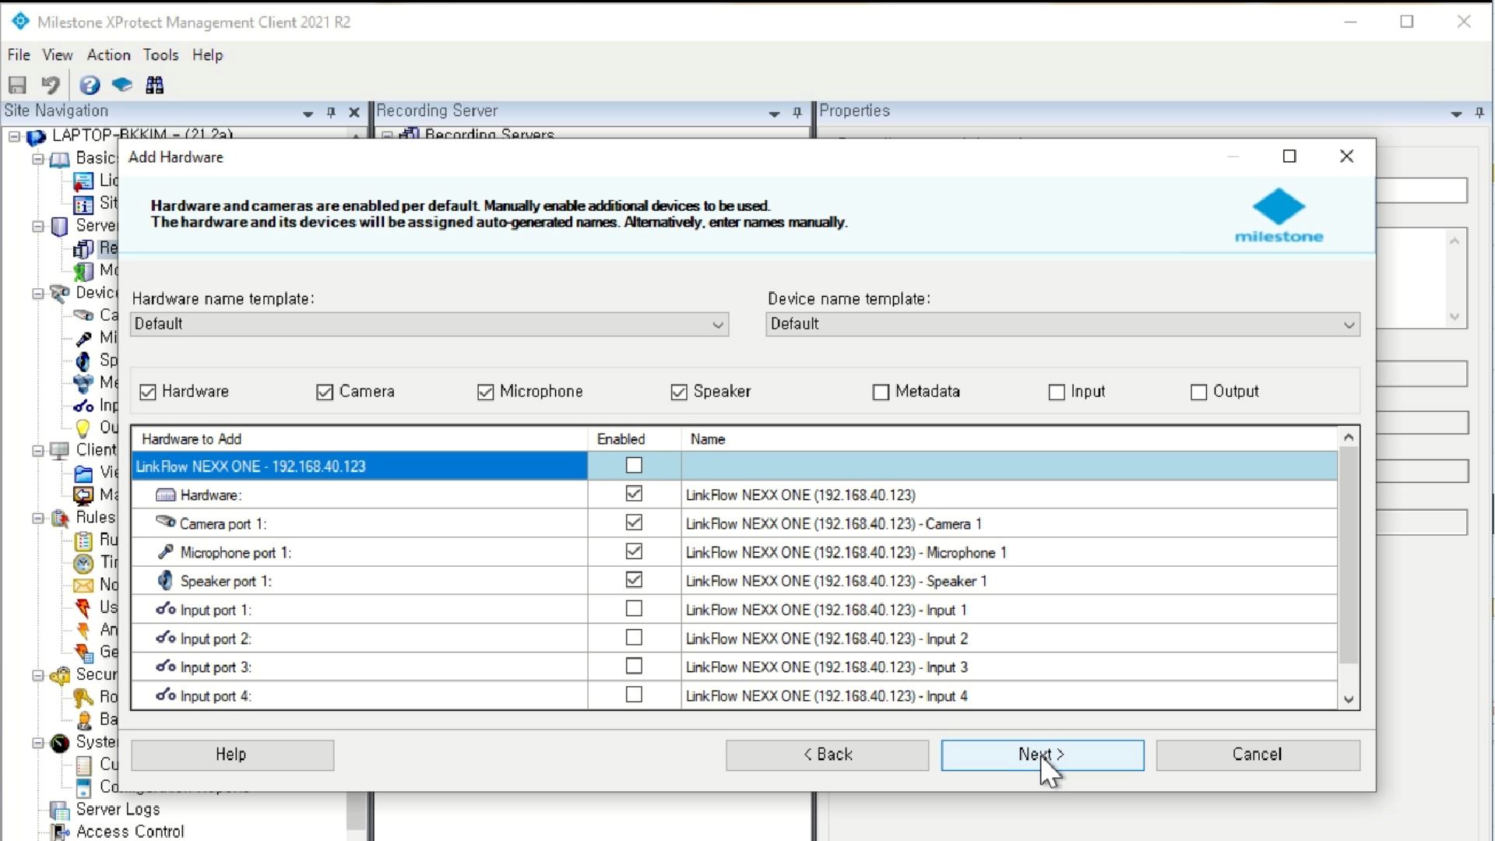Open the Help question-mark toolbar icon
This screenshot has width=1495, height=841.
[90, 85]
